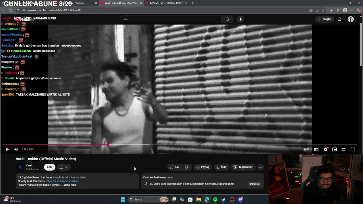
Task: Enable theater mode view
Action: pos(343,149)
